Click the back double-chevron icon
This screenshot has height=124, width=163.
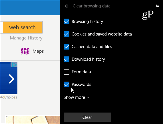click(x=67, y=6)
